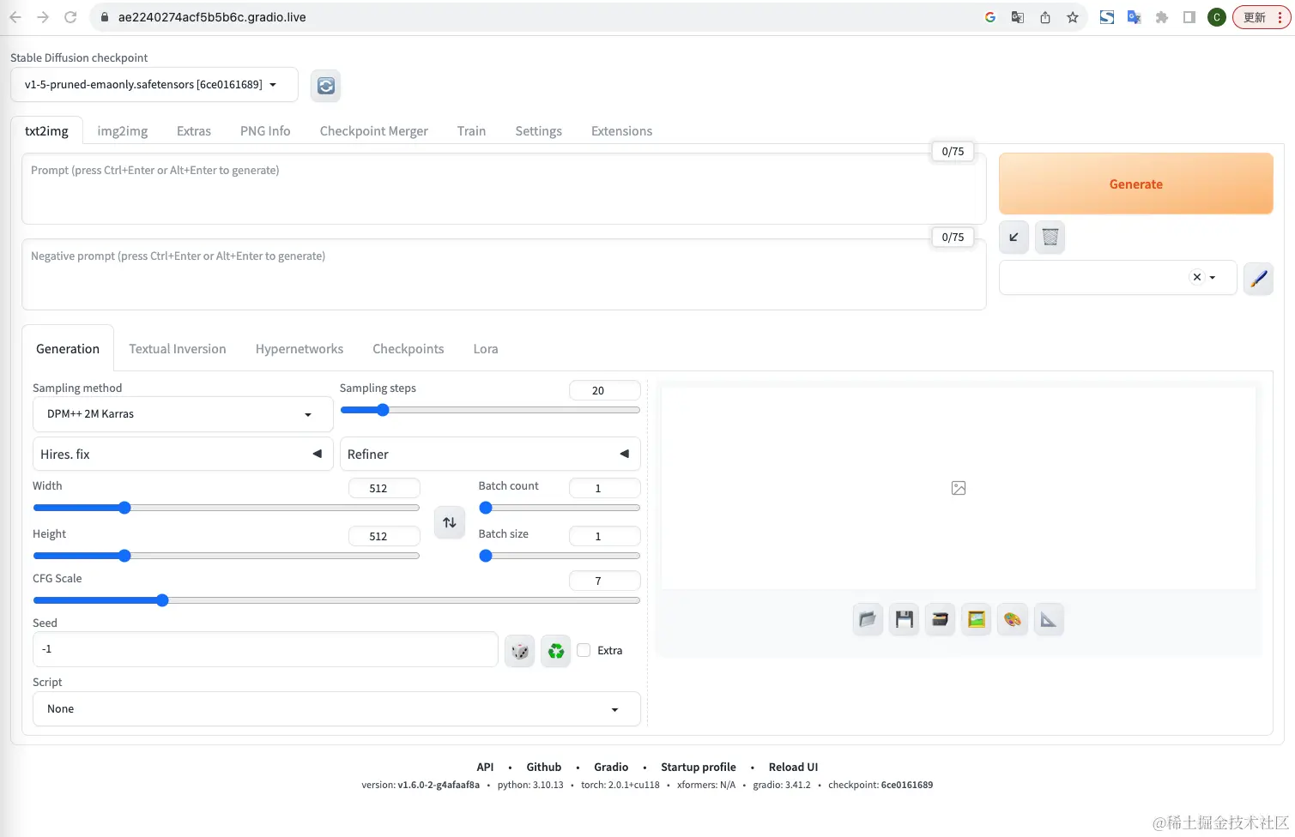This screenshot has height=837, width=1295.
Task: Share page icon in address bar
Action: point(1045,17)
